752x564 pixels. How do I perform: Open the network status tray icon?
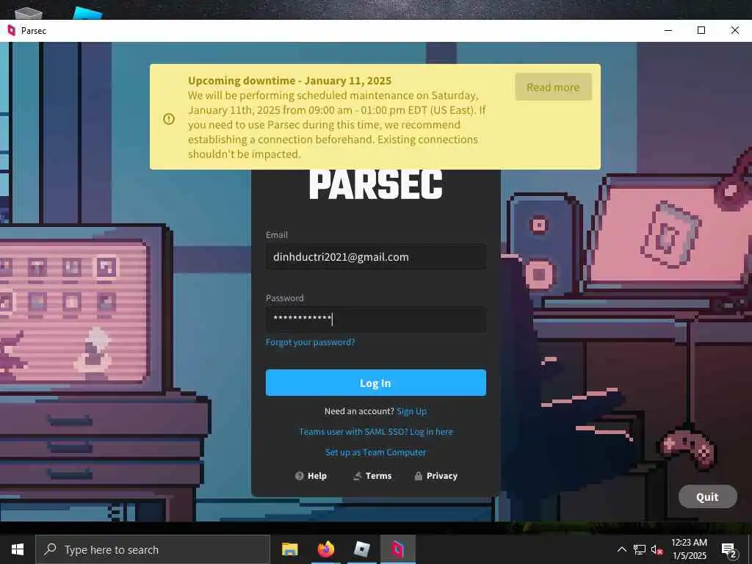click(640, 549)
